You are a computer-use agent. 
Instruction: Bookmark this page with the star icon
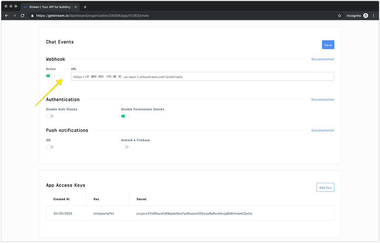pyautogui.click(x=339, y=16)
